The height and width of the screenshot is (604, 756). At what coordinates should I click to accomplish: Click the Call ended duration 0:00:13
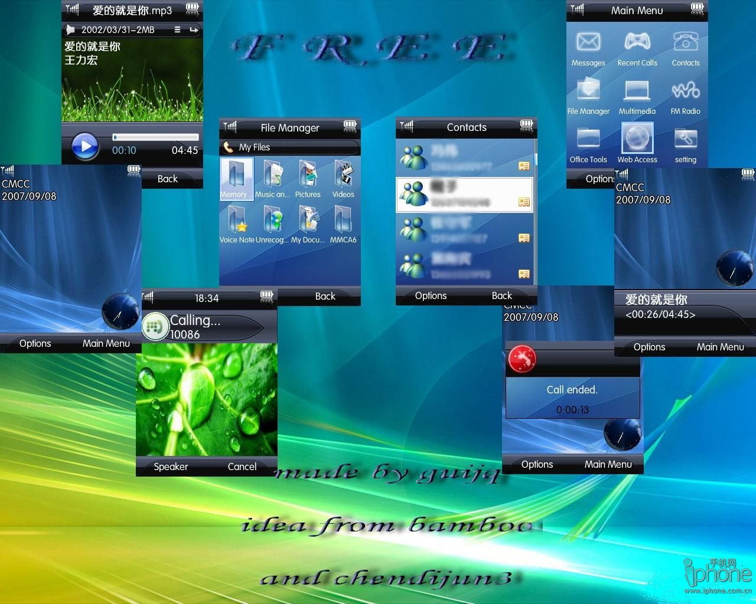tap(572, 410)
